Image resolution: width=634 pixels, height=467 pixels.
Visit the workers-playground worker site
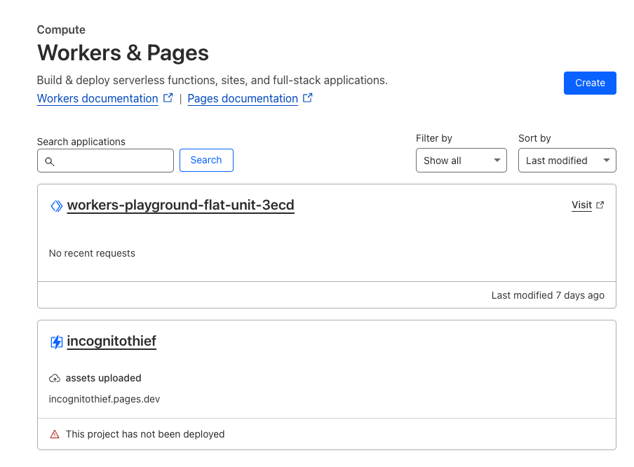point(582,205)
